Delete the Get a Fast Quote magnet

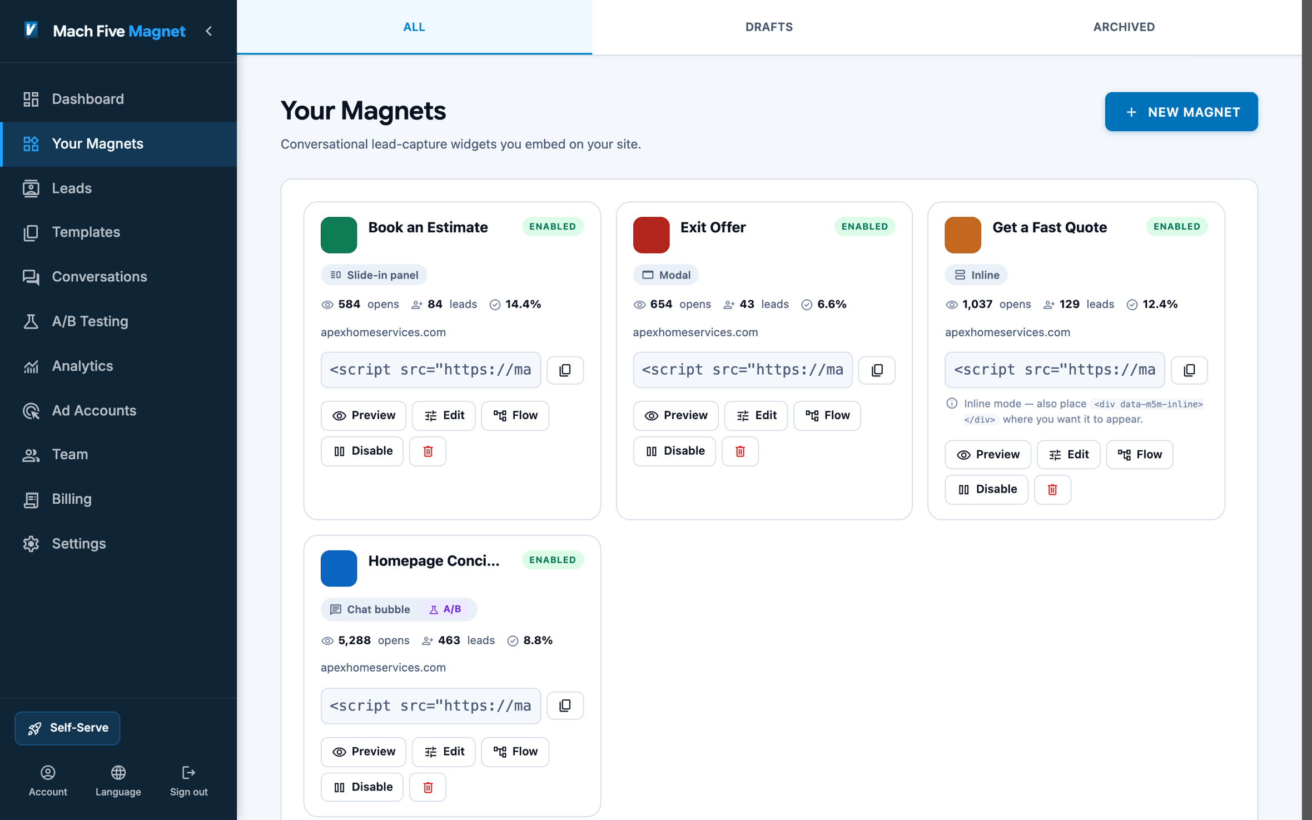pyautogui.click(x=1052, y=490)
